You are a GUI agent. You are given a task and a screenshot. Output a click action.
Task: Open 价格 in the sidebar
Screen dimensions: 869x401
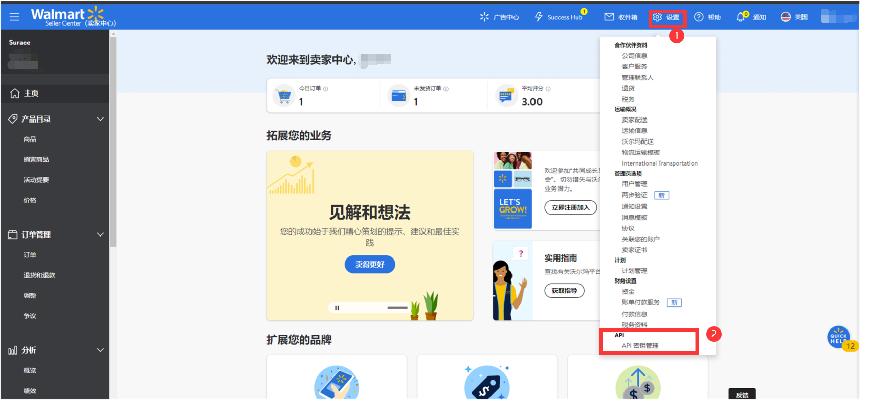tap(30, 201)
